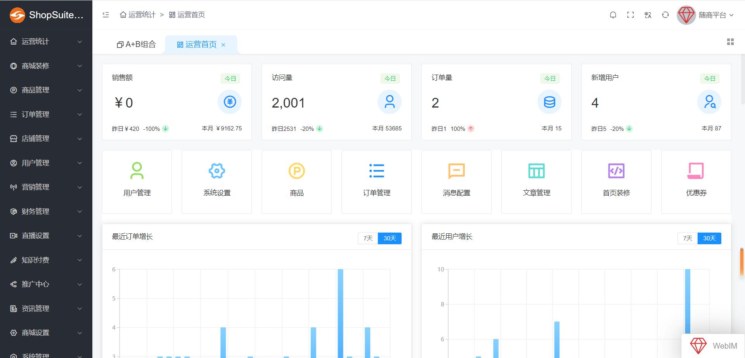Open the 商品 shortcut card
This screenshot has width=745, height=358.
[296, 182]
